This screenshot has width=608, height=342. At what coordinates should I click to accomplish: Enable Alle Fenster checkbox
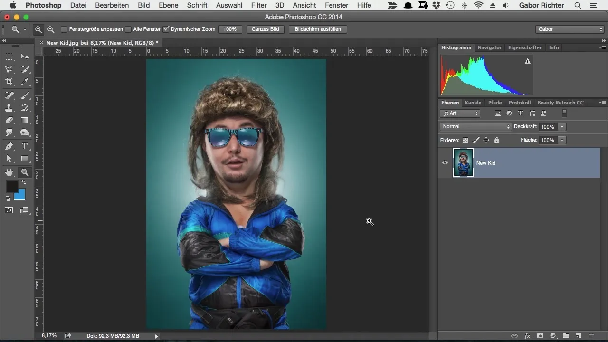128,29
